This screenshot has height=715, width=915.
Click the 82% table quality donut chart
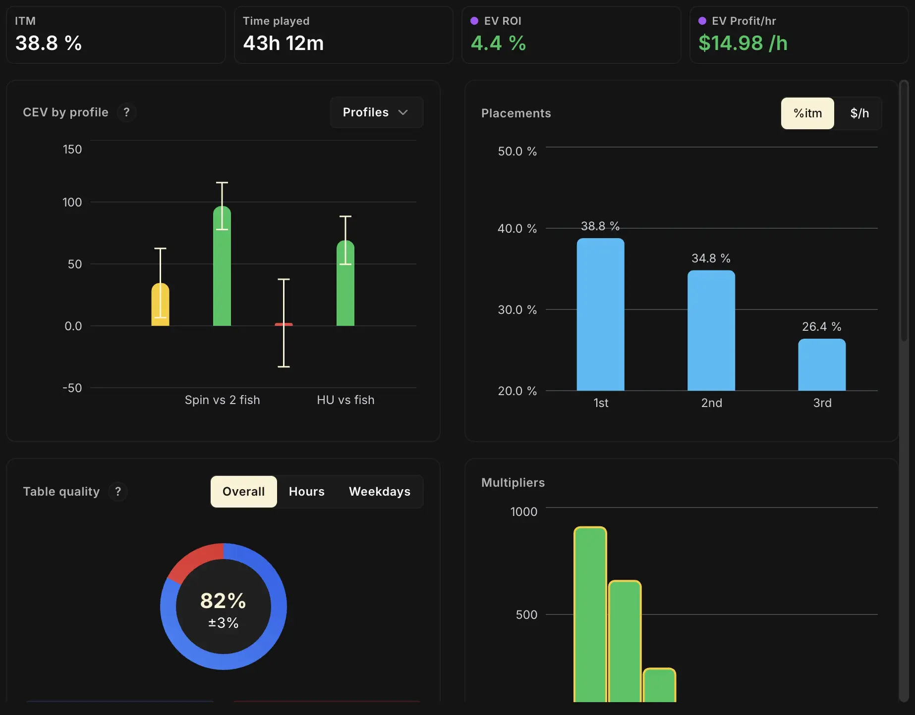pos(223,606)
